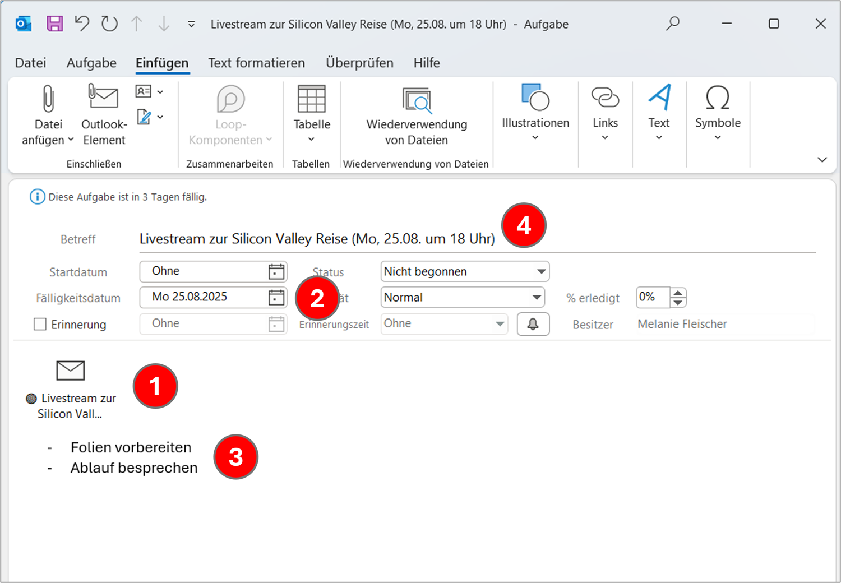
Task: Expand the Illustrationen group
Action: (x=535, y=113)
